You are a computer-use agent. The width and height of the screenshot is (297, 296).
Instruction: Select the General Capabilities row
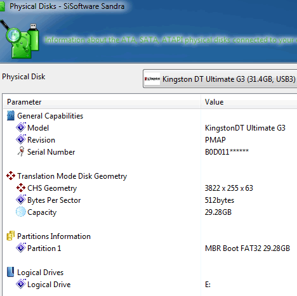(x=150, y=116)
